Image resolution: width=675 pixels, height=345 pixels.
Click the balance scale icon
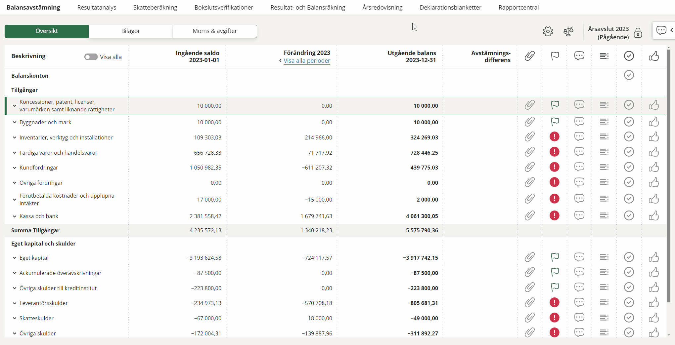point(568,31)
